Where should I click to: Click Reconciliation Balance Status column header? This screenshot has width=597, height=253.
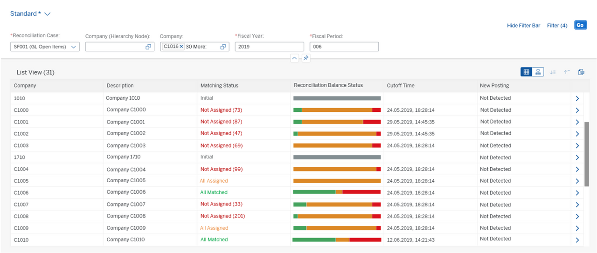[328, 85]
